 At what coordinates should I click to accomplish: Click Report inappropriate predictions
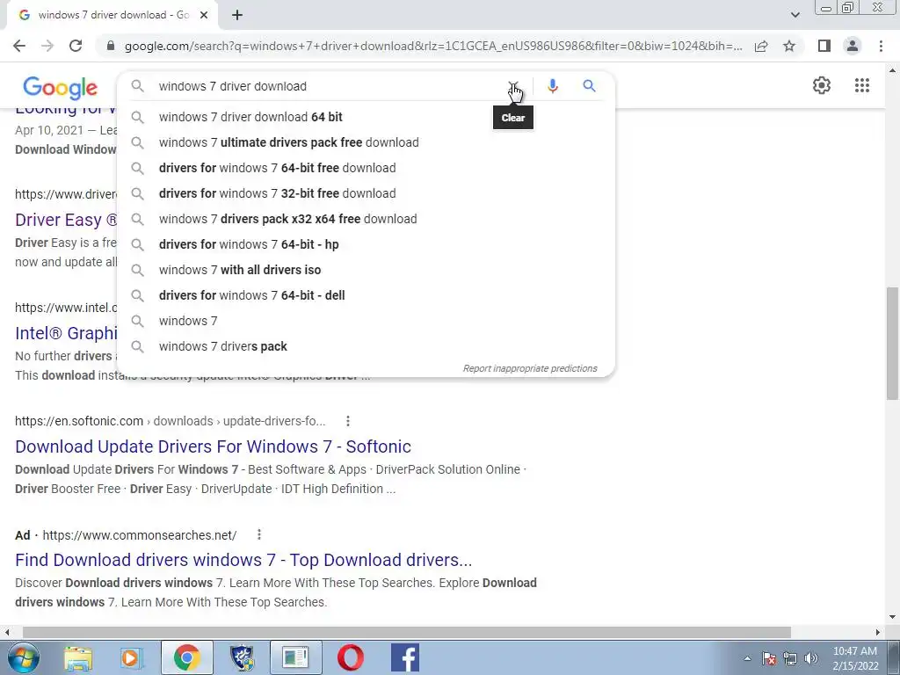click(x=530, y=368)
